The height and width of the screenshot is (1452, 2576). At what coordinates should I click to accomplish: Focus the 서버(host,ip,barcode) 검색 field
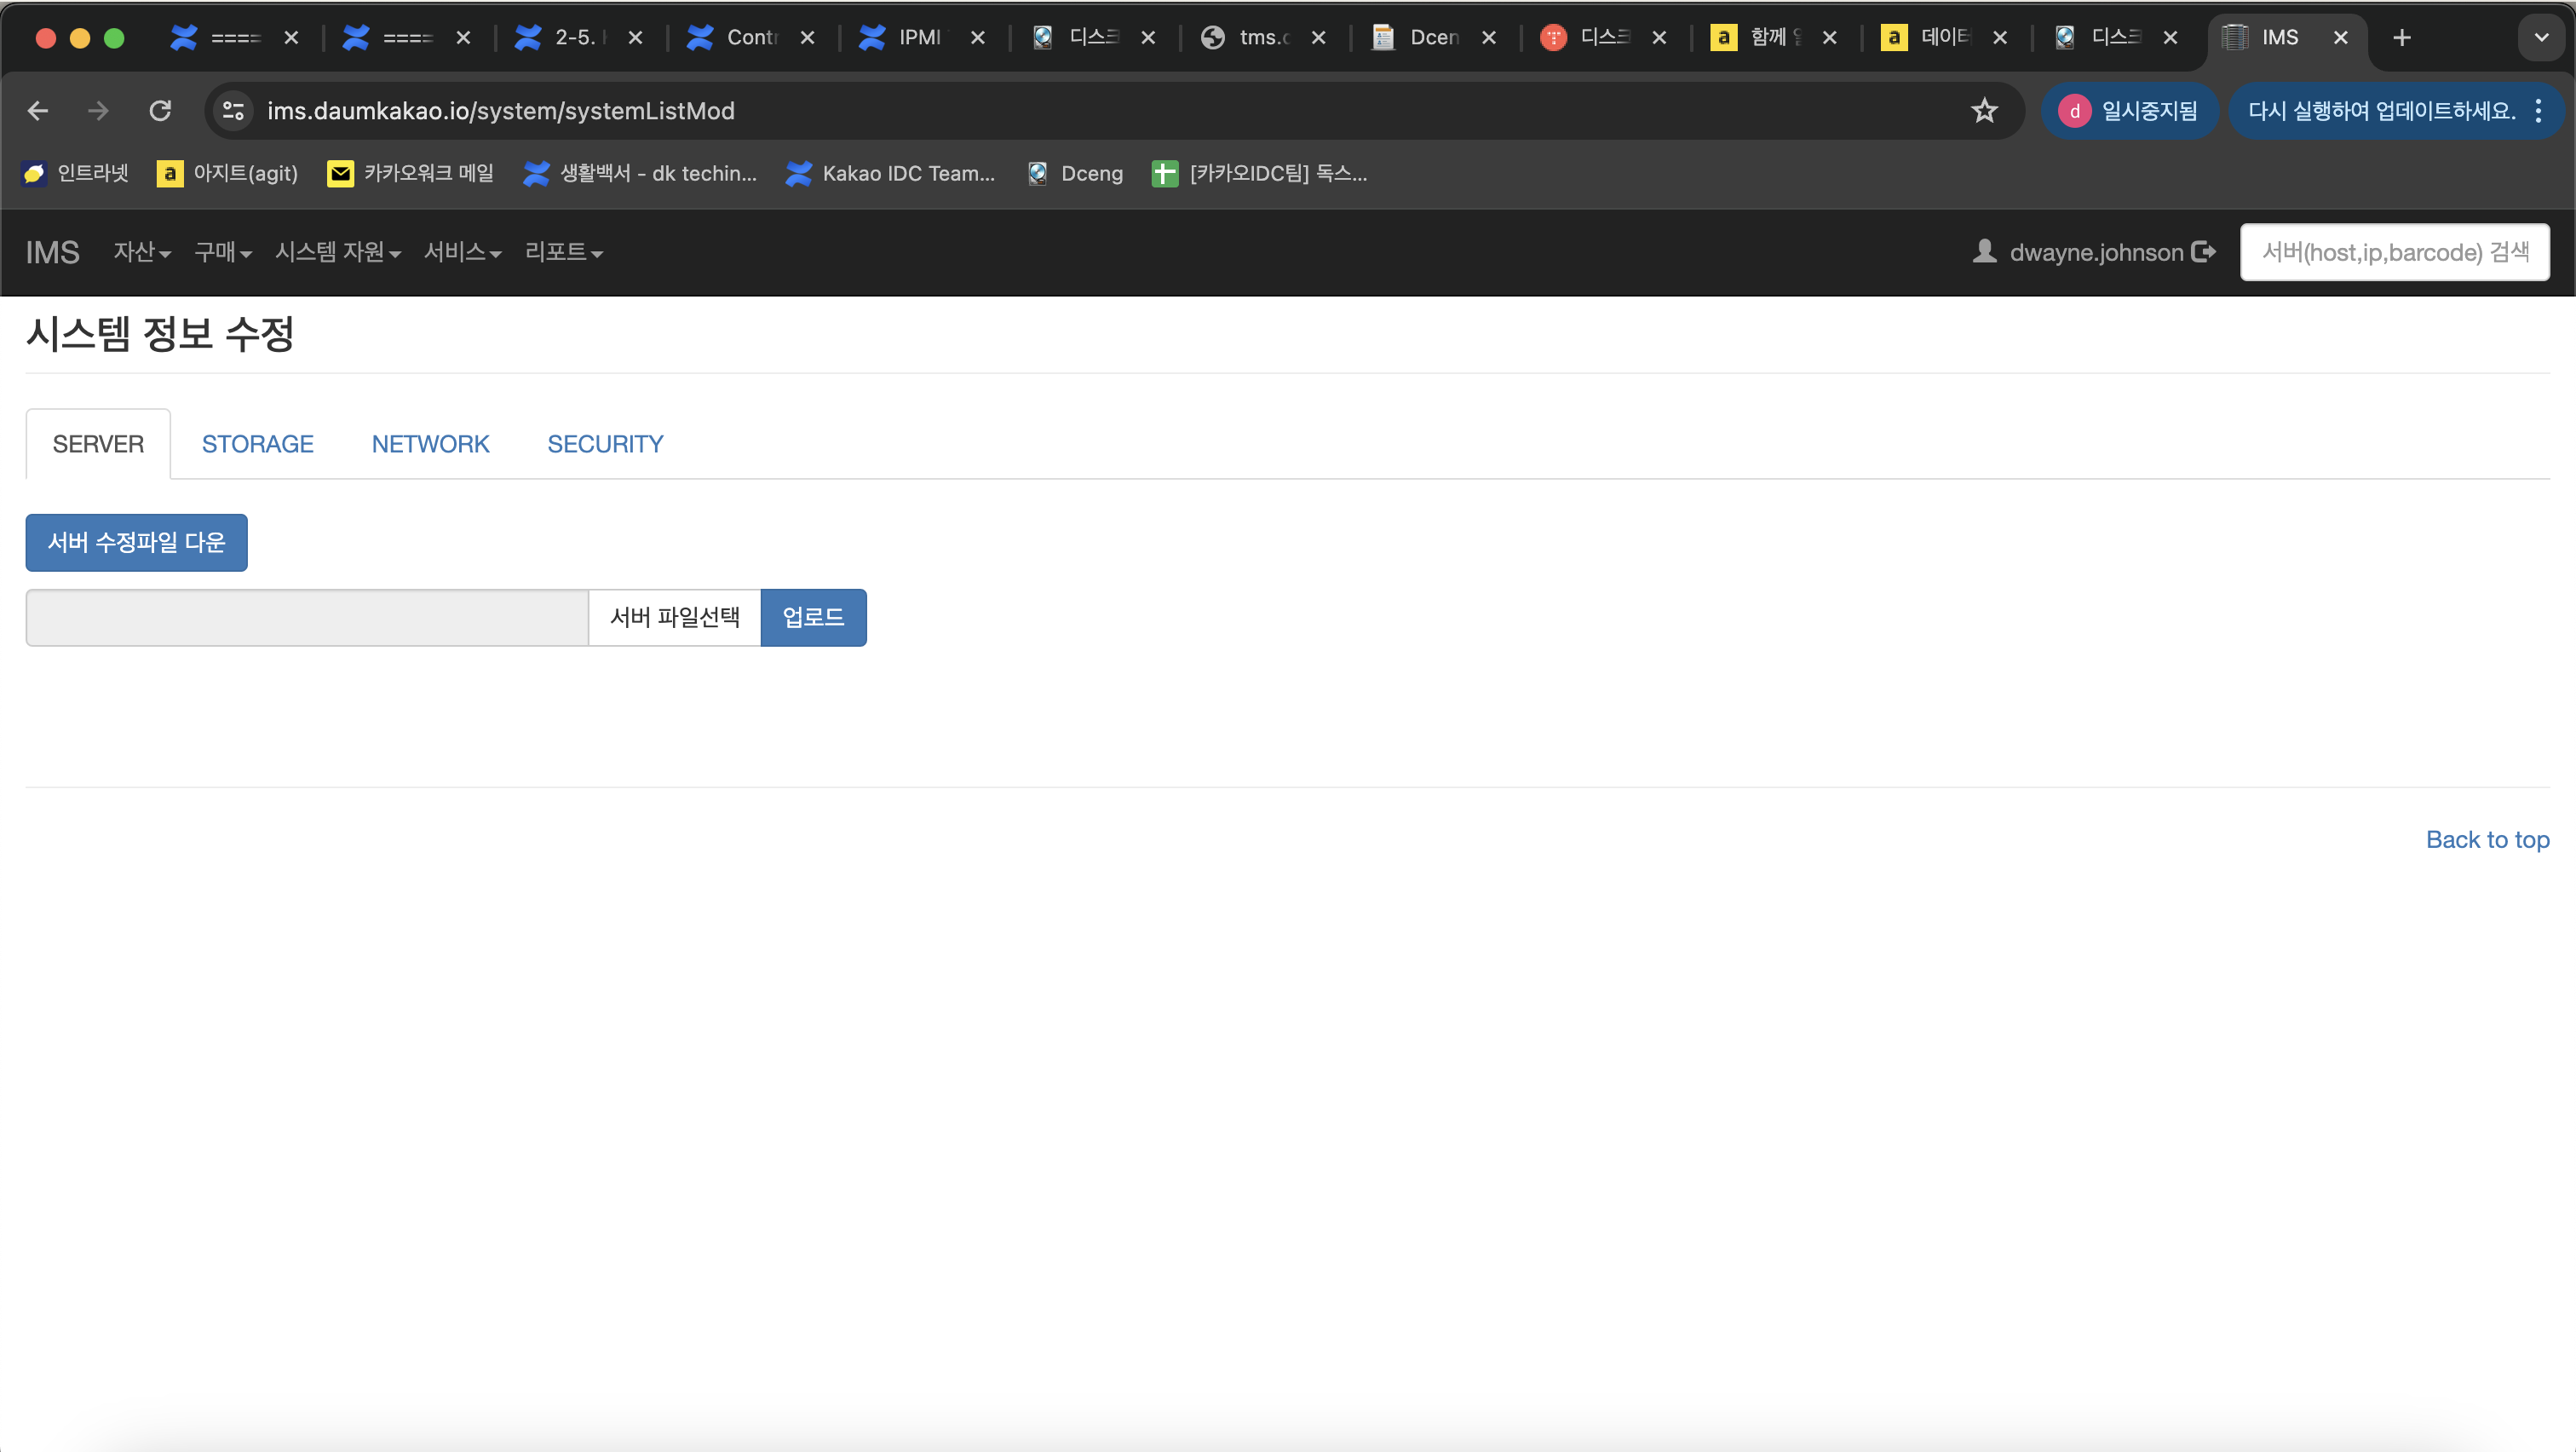click(x=2394, y=252)
